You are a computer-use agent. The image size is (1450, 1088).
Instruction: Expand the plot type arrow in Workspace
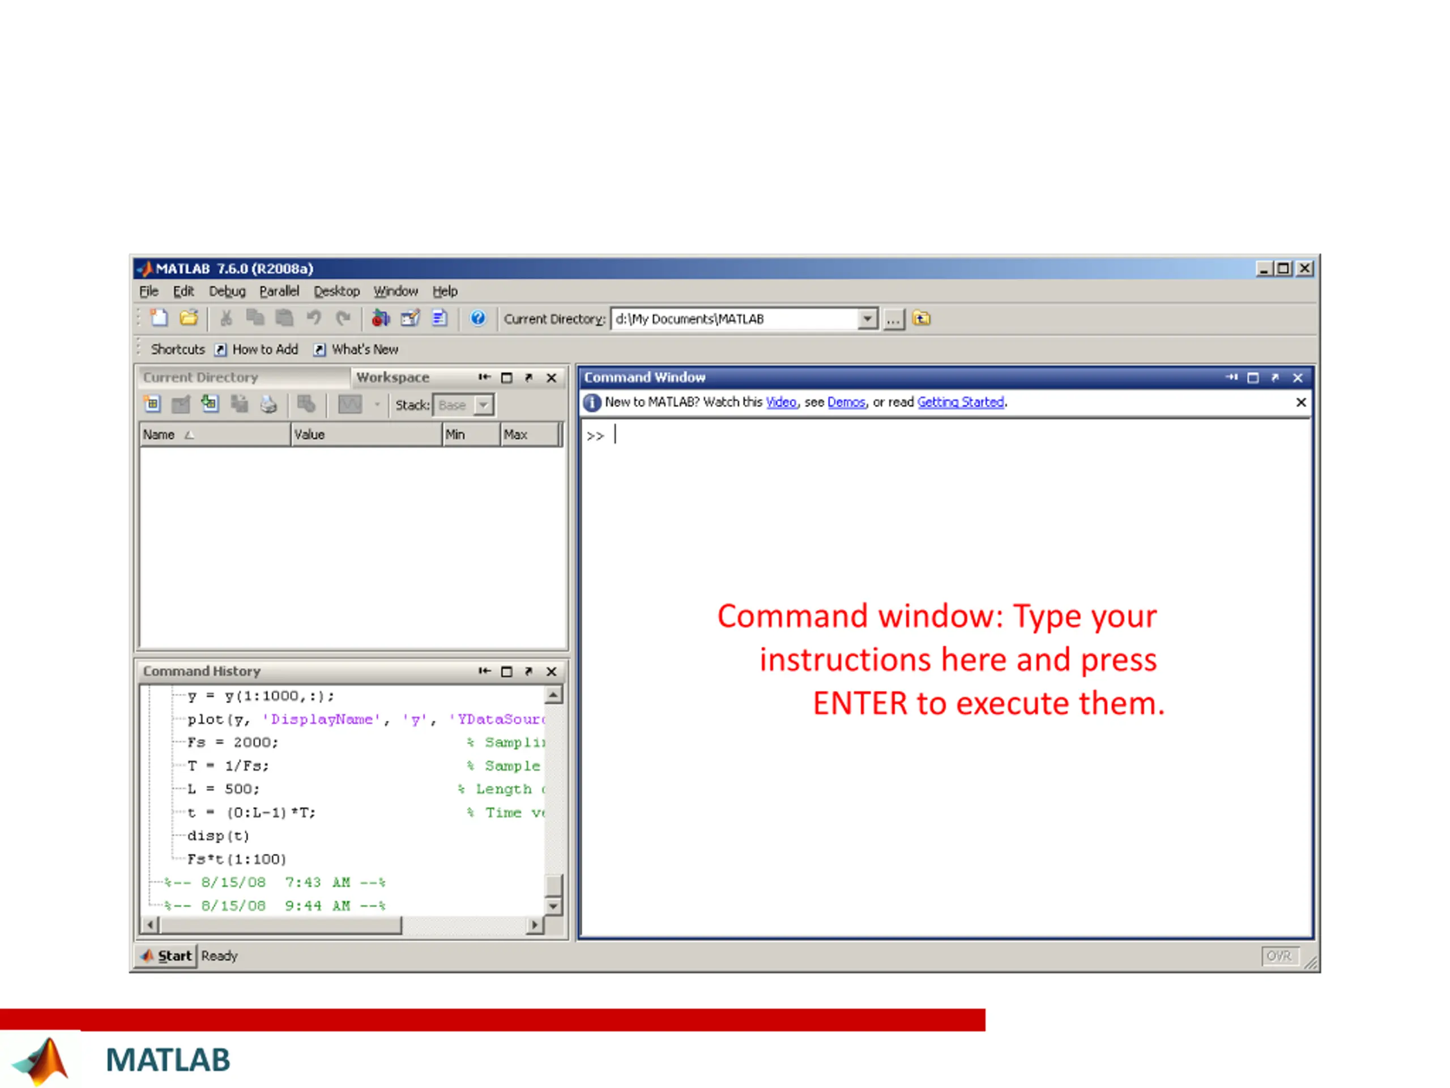(x=377, y=405)
